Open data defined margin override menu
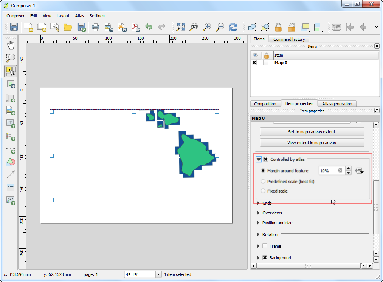Image resolution: width=383 pixels, height=282 pixels. tap(359, 171)
